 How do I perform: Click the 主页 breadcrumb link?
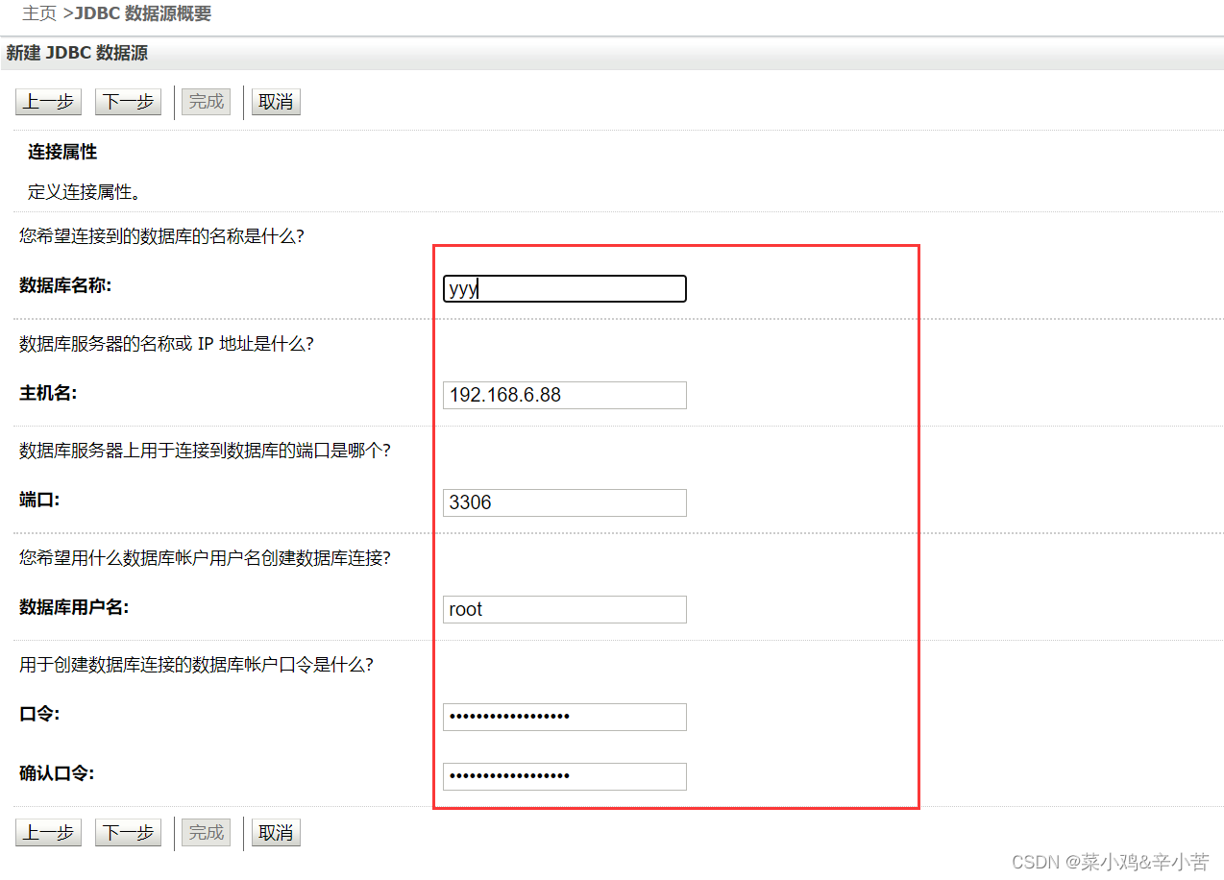39,13
